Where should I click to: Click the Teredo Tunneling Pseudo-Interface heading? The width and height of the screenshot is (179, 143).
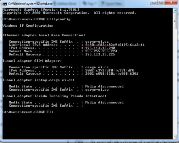click(x=55, y=96)
